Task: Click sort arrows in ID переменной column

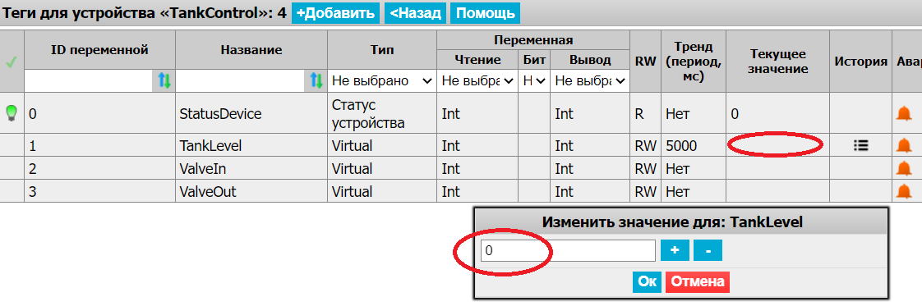Action: (164, 80)
